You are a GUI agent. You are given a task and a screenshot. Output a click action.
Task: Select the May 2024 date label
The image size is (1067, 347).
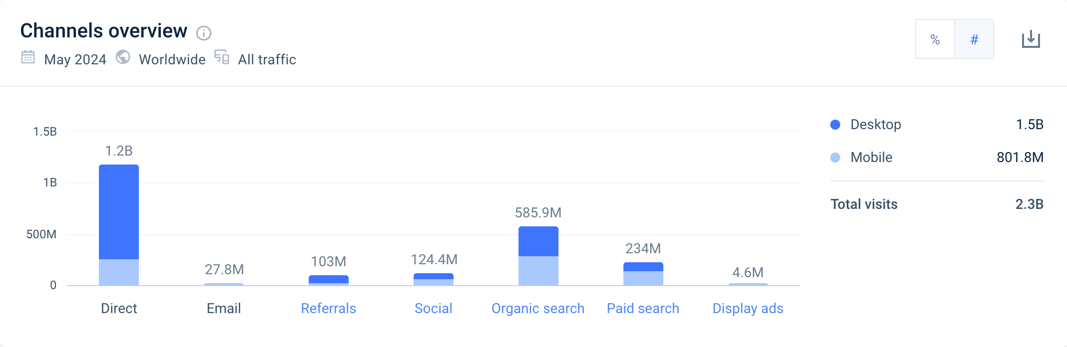(75, 58)
